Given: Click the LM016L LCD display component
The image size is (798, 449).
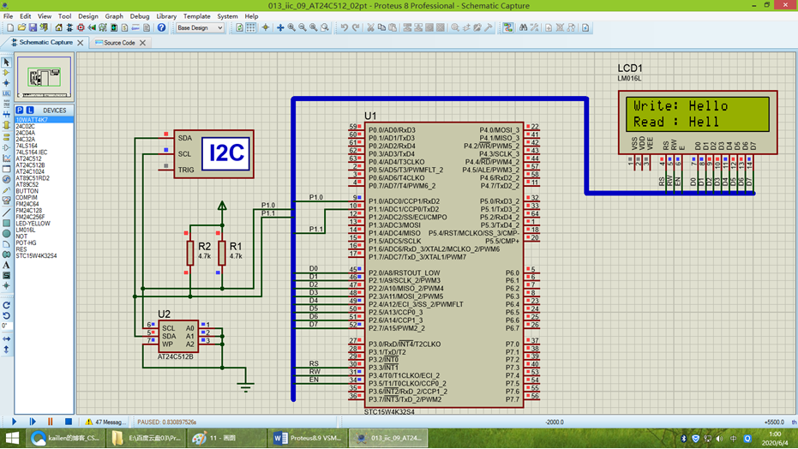Looking at the screenshot, I should (698, 122).
